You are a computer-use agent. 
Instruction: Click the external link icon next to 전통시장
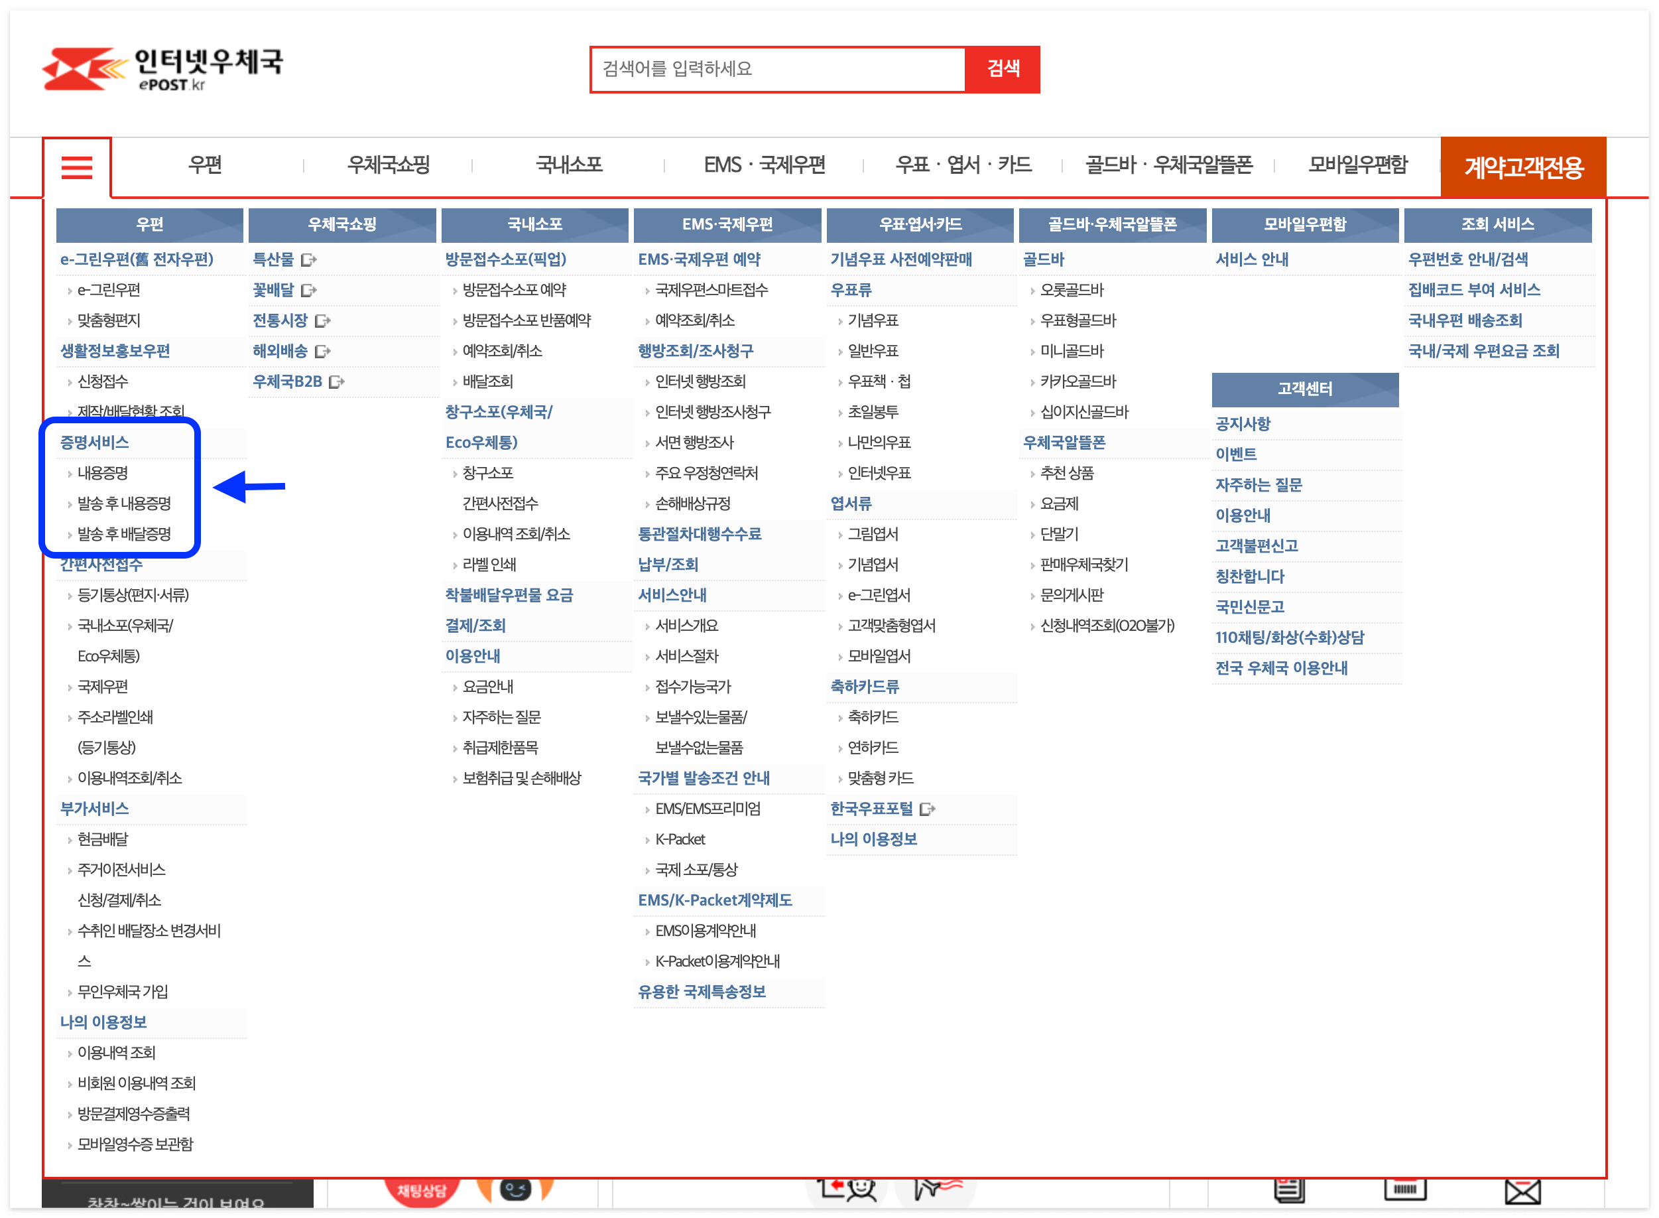(322, 320)
